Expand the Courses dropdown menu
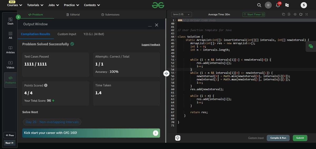The height and width of the screenshot is (149, 316). pos(14,5)
